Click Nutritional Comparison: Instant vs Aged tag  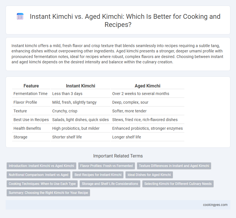coord(38,175)
